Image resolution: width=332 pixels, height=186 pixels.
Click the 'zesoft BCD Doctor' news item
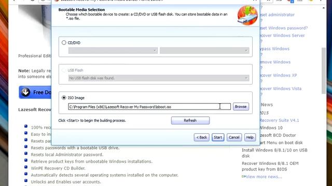point(278,135)
